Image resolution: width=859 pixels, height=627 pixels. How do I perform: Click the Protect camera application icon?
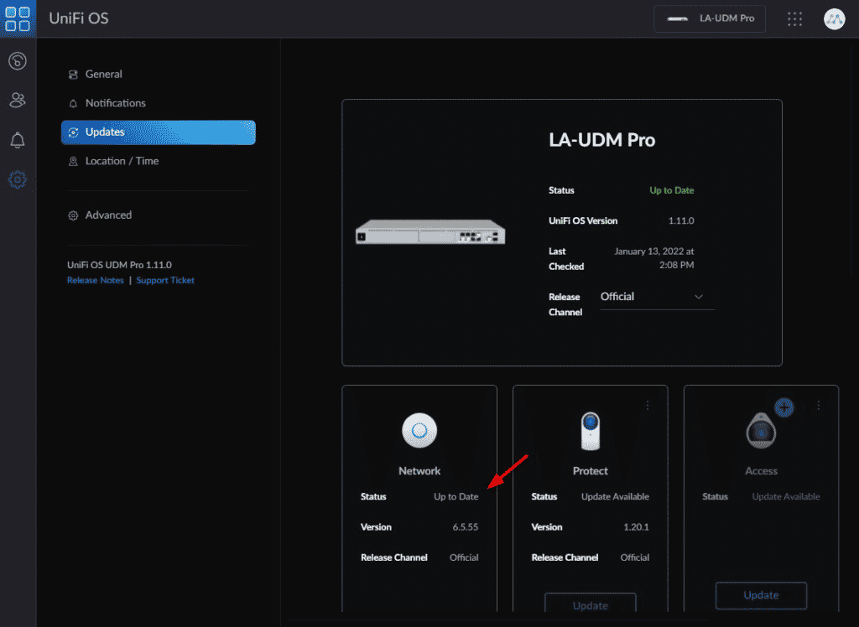(591, 430)
